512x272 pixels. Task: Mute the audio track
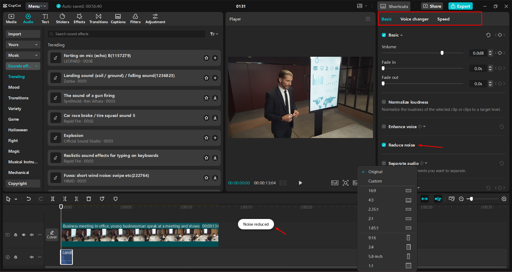click(x=32, y=257)
